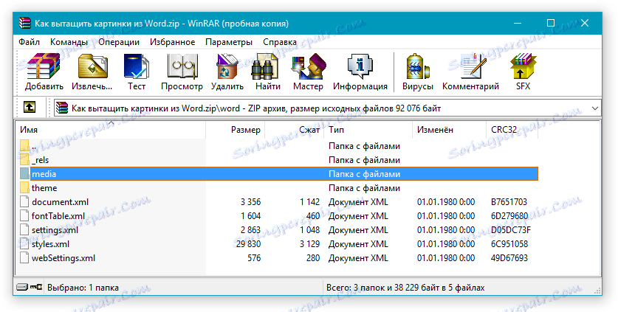This screenshot has height=312, width=618.
Task: Click the media folder icon
Action: pyautogui.click(x=24, y=174)
